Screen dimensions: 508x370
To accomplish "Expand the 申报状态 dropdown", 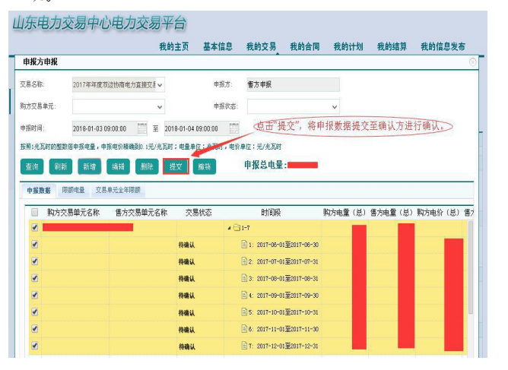I will tap(335, 107).
